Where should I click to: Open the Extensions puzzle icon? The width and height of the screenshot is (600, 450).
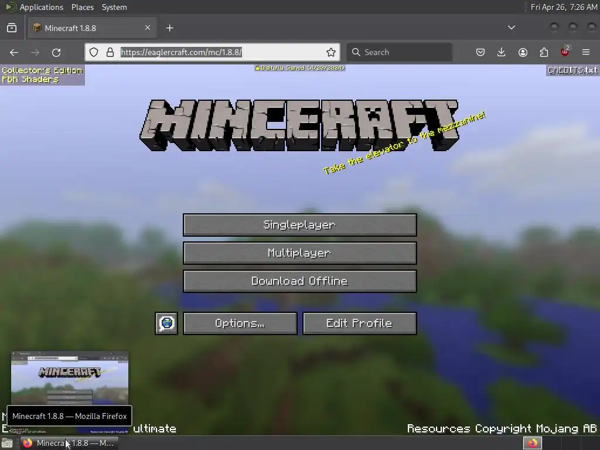click(x=544, y=52)
